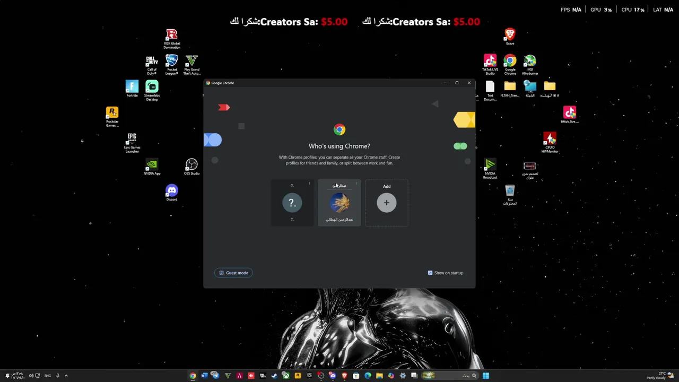679x382 pixels.
Task: Click the Guest mode button
Action: (x=234, y=273)
